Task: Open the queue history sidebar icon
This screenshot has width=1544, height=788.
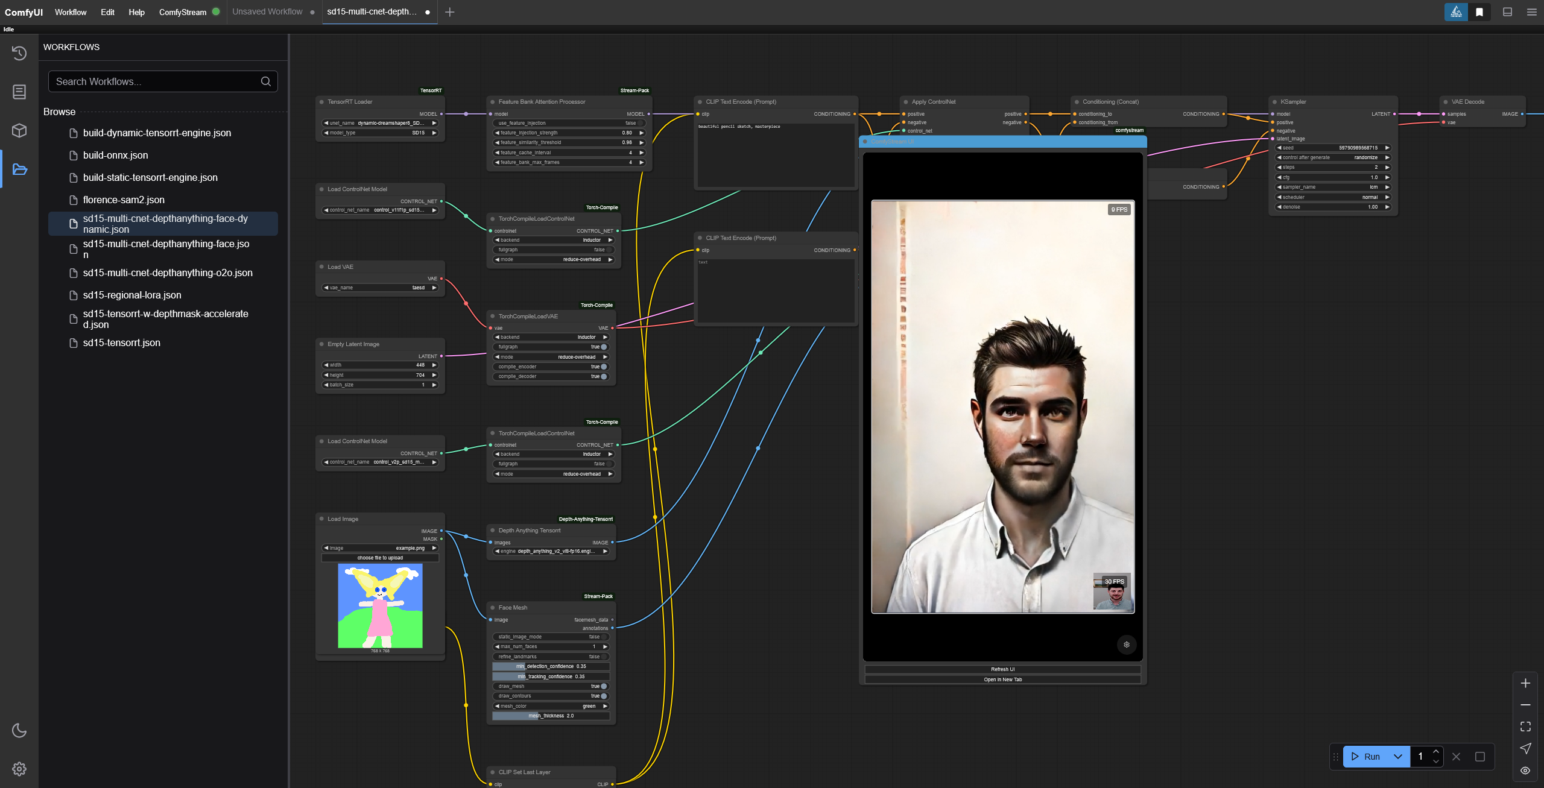Action: point(19,53)
